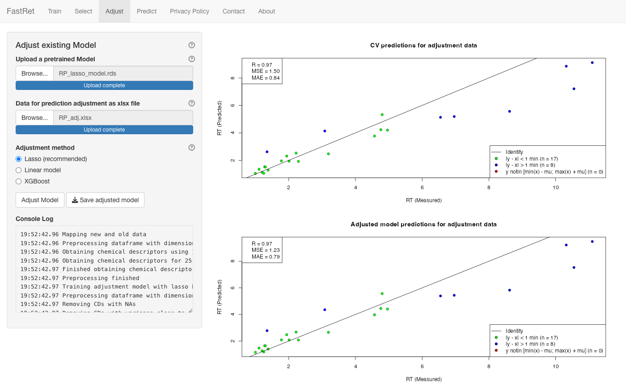
Task: Save adjusted model via download button
Action: (105, 200)
